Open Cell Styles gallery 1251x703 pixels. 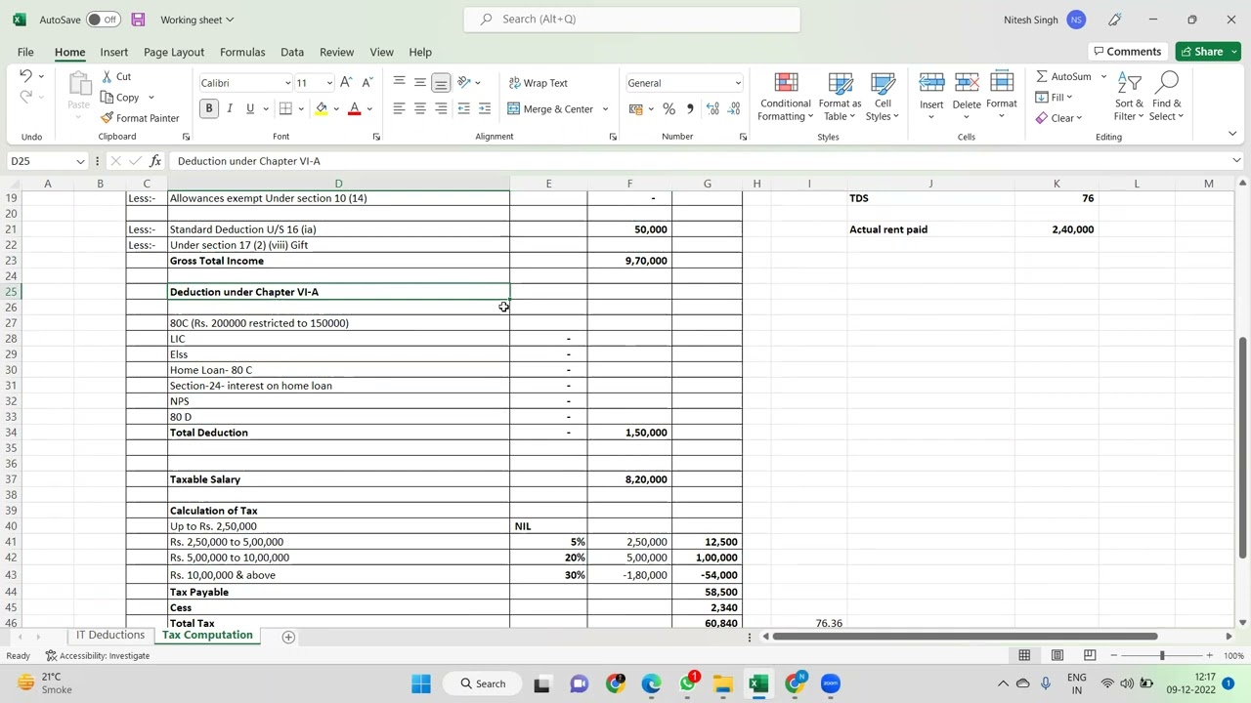tap(883, 97)
